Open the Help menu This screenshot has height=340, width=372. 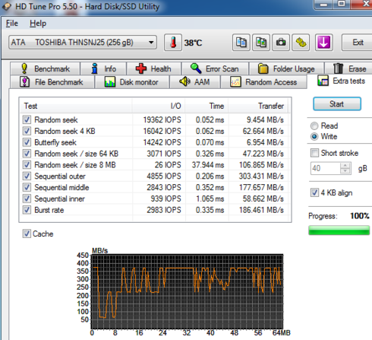pos(38,24)
